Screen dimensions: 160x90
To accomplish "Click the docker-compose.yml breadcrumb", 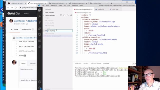I will coord(84,13).
